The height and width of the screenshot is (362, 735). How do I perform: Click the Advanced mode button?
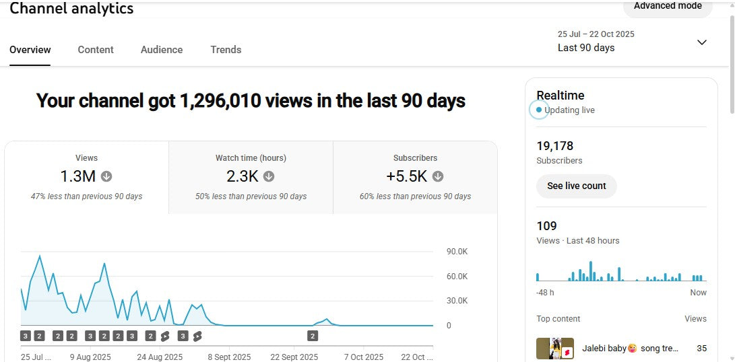pyautogui.click(x=668, y=6)
